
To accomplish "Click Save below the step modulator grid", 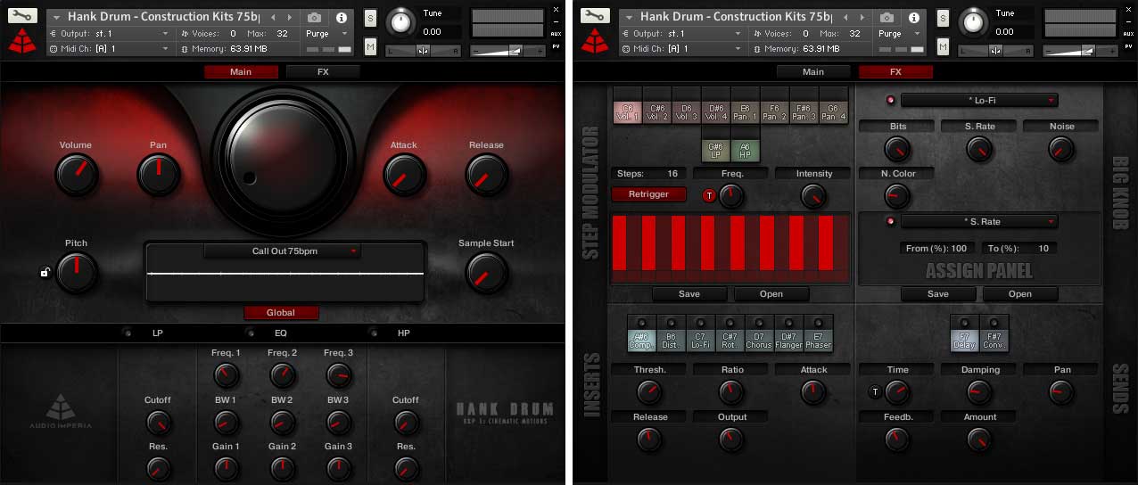I will [689, 294].
